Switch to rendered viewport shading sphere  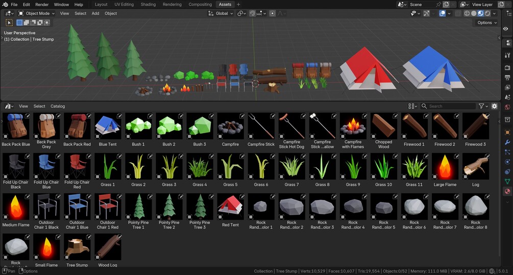[487, 13]
